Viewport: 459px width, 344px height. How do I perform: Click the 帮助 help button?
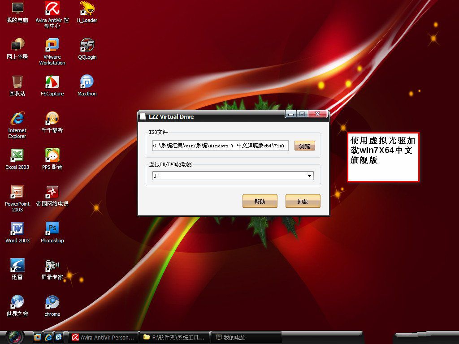260,202
